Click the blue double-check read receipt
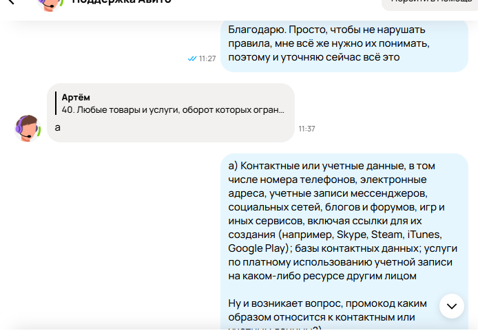The image size is (478, 335). point(192,58)
